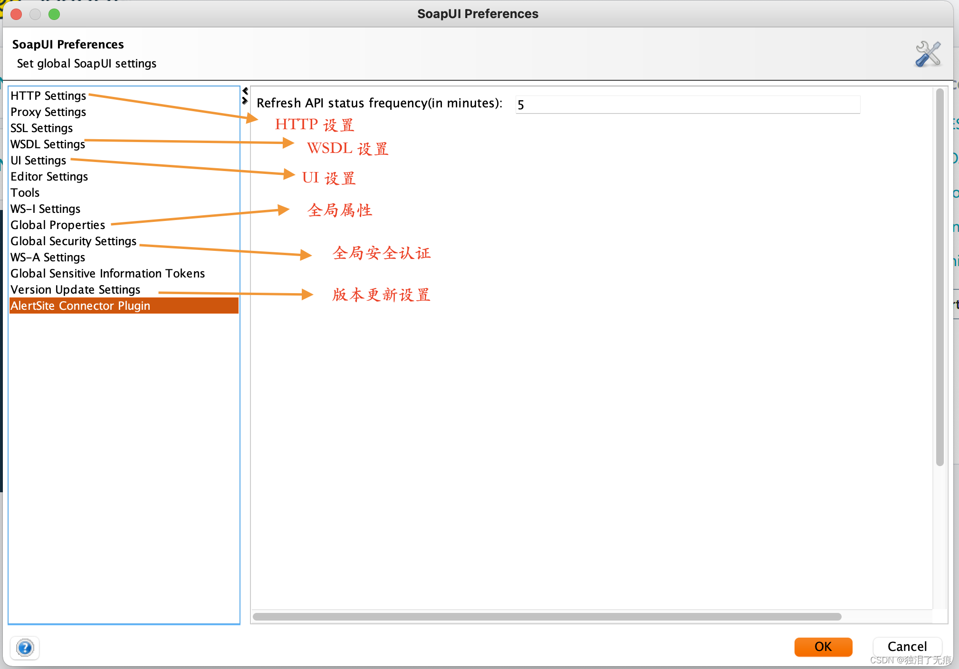Collapse left panel using split pane left arrow
This screenshot has width=959, height=669.
coord(245,90)
